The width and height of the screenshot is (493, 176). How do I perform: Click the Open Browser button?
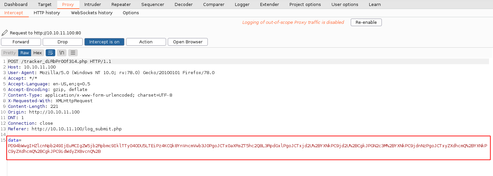(x=188, y=42)
